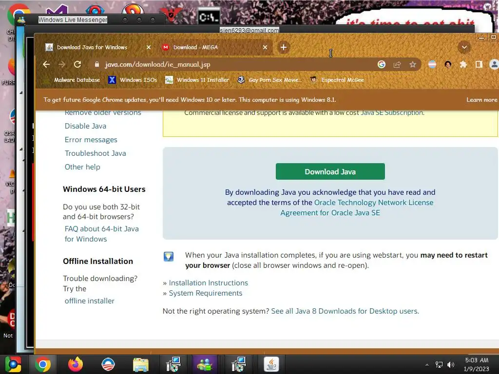499x374 pixels.
Task: Open FAQ about 64-bit Java link
Action: coord(101,234)
